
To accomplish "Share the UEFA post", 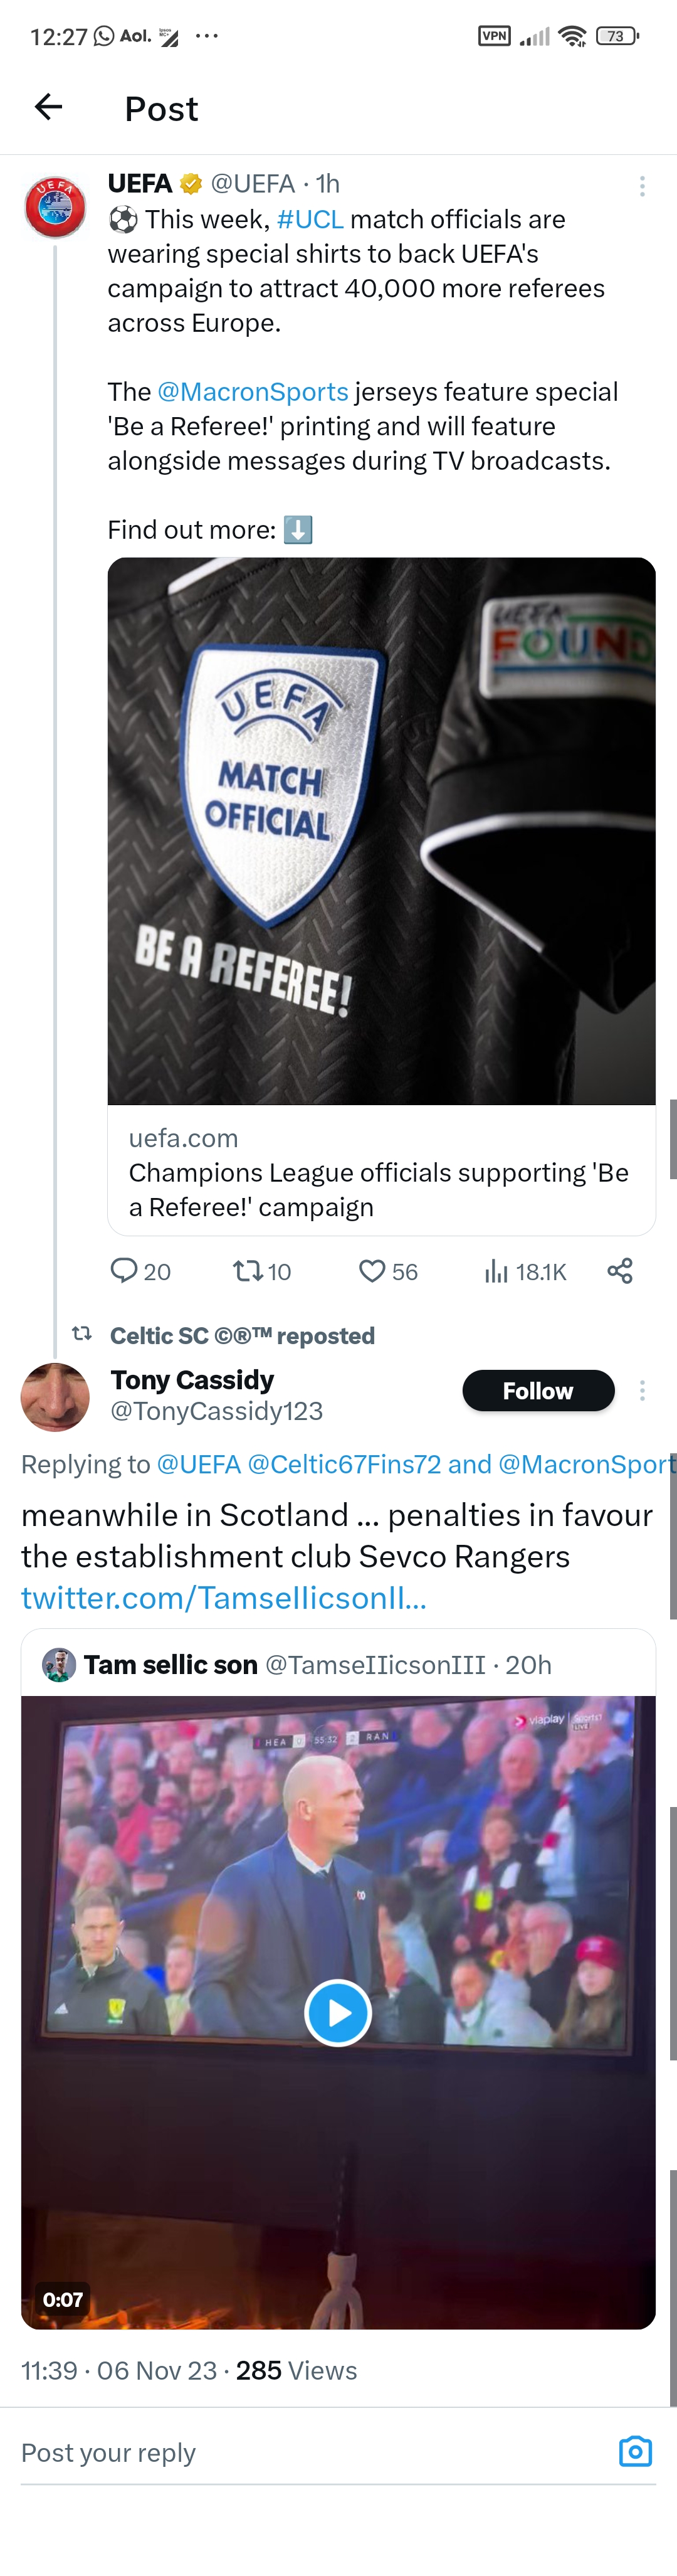I will [x=620, y=1271].
